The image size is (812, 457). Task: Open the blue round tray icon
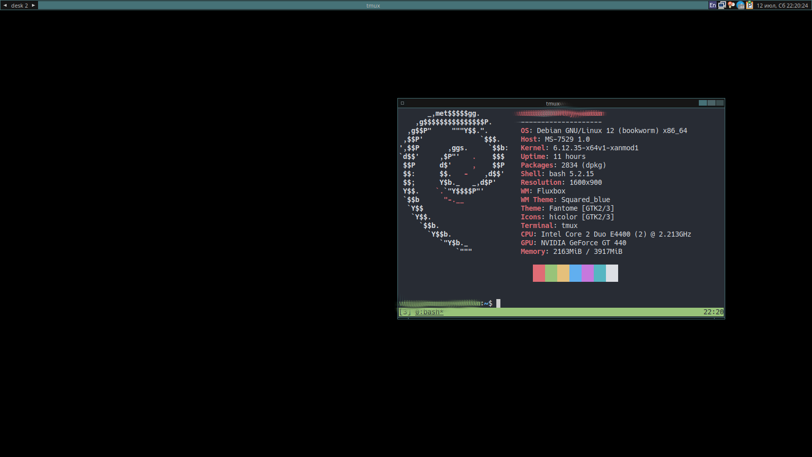pos(740,5)
